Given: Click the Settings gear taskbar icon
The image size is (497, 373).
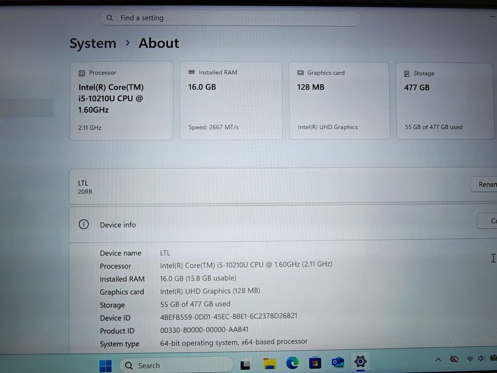Looking at the screenshot, I should click(x=361, y=361).
